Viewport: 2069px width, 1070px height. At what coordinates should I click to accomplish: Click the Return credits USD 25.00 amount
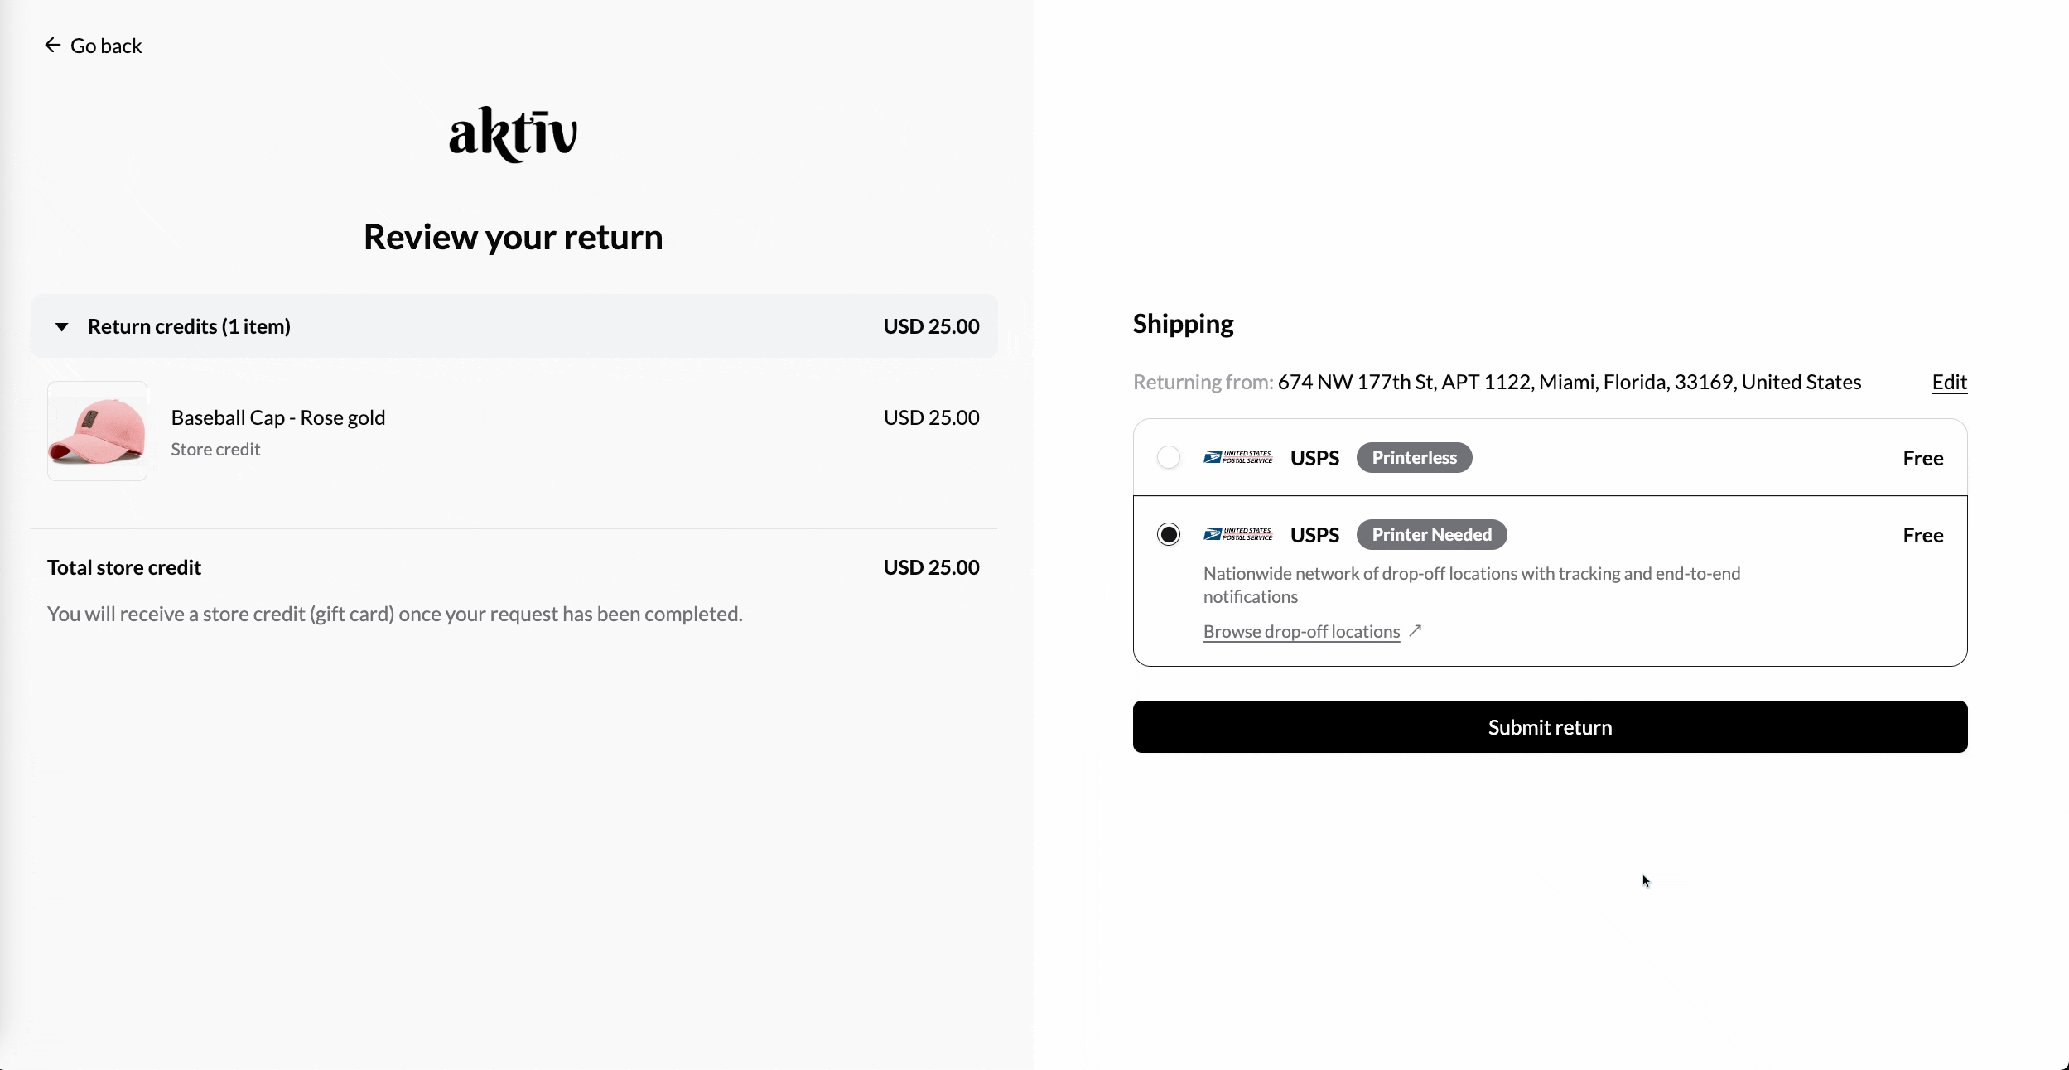click(931, 327)
